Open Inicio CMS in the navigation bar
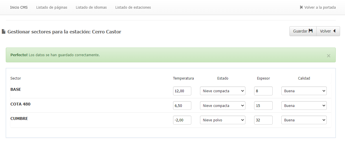 19,7
